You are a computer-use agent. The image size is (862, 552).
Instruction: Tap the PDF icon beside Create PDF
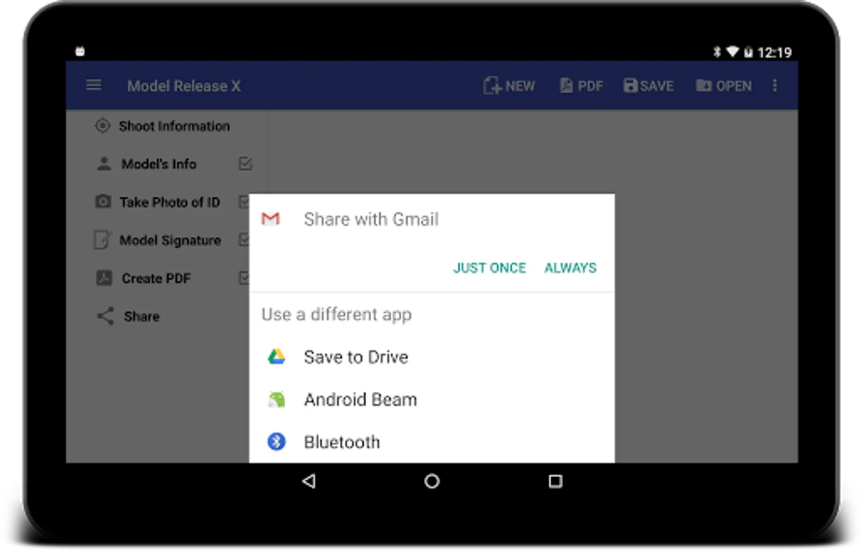coord(104,278)
